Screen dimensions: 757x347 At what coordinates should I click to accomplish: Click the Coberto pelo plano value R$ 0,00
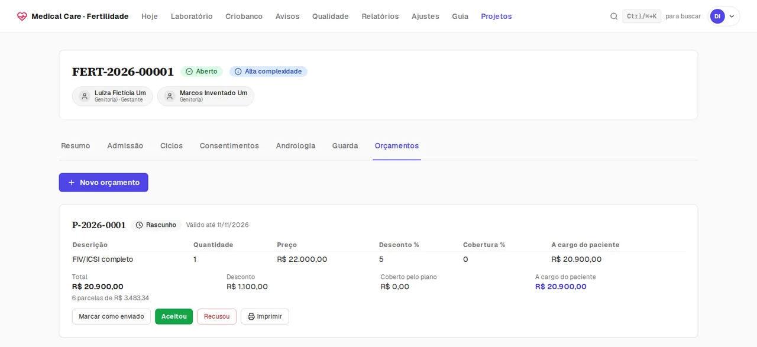point(395,287)
